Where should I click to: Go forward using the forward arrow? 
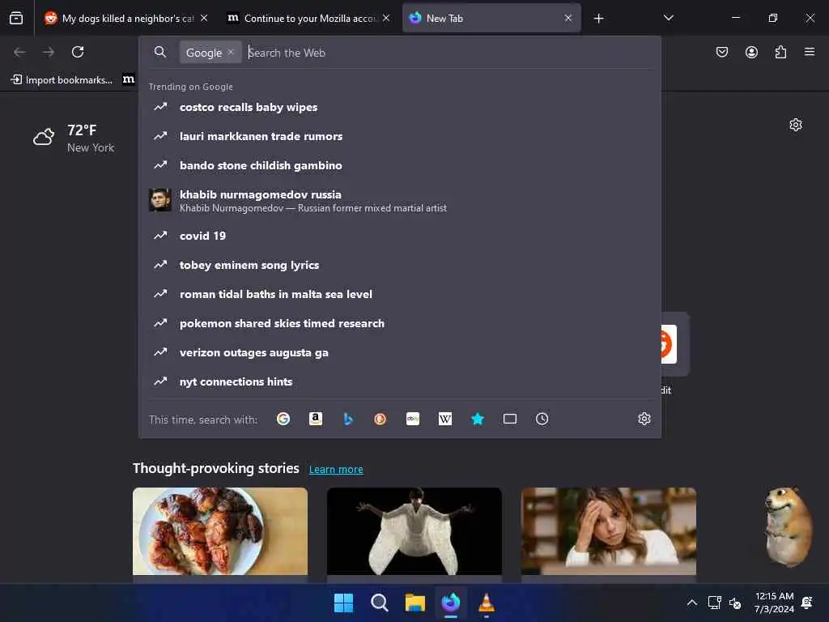coord(49,52)
